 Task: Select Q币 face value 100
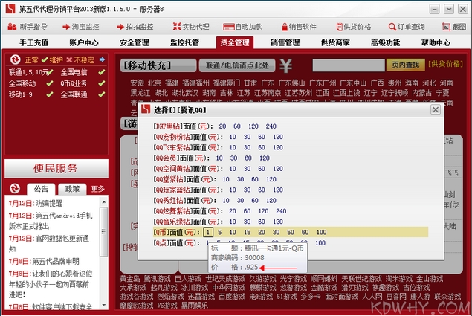coord(320,233)
